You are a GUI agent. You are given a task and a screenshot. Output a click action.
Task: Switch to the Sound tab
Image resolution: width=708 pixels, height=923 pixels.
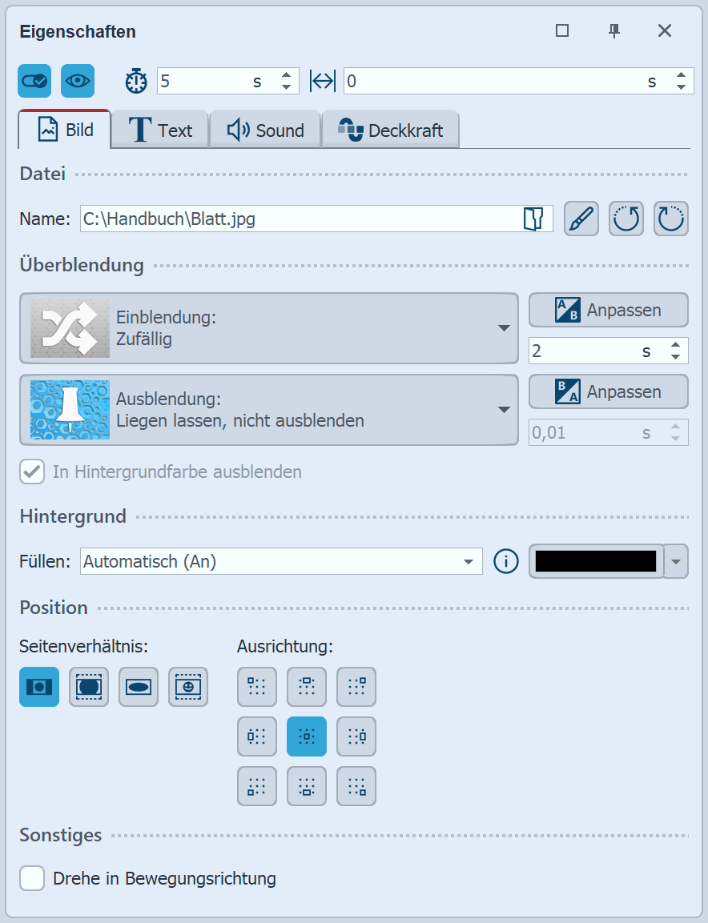pos(265,129)
